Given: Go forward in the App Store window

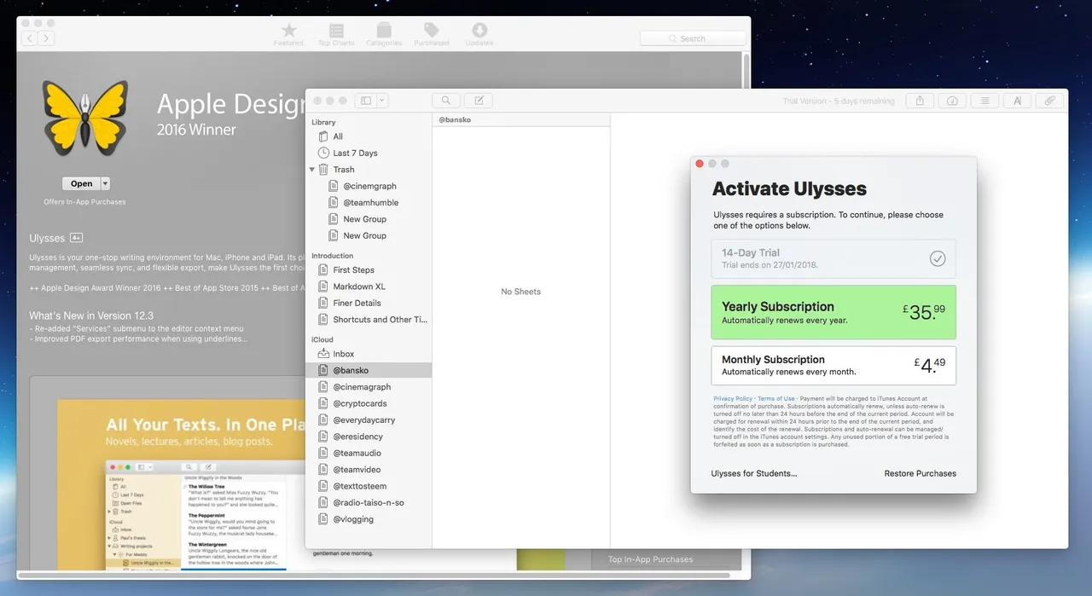Looking at the screenshot, I should click(x=46, y=38).
